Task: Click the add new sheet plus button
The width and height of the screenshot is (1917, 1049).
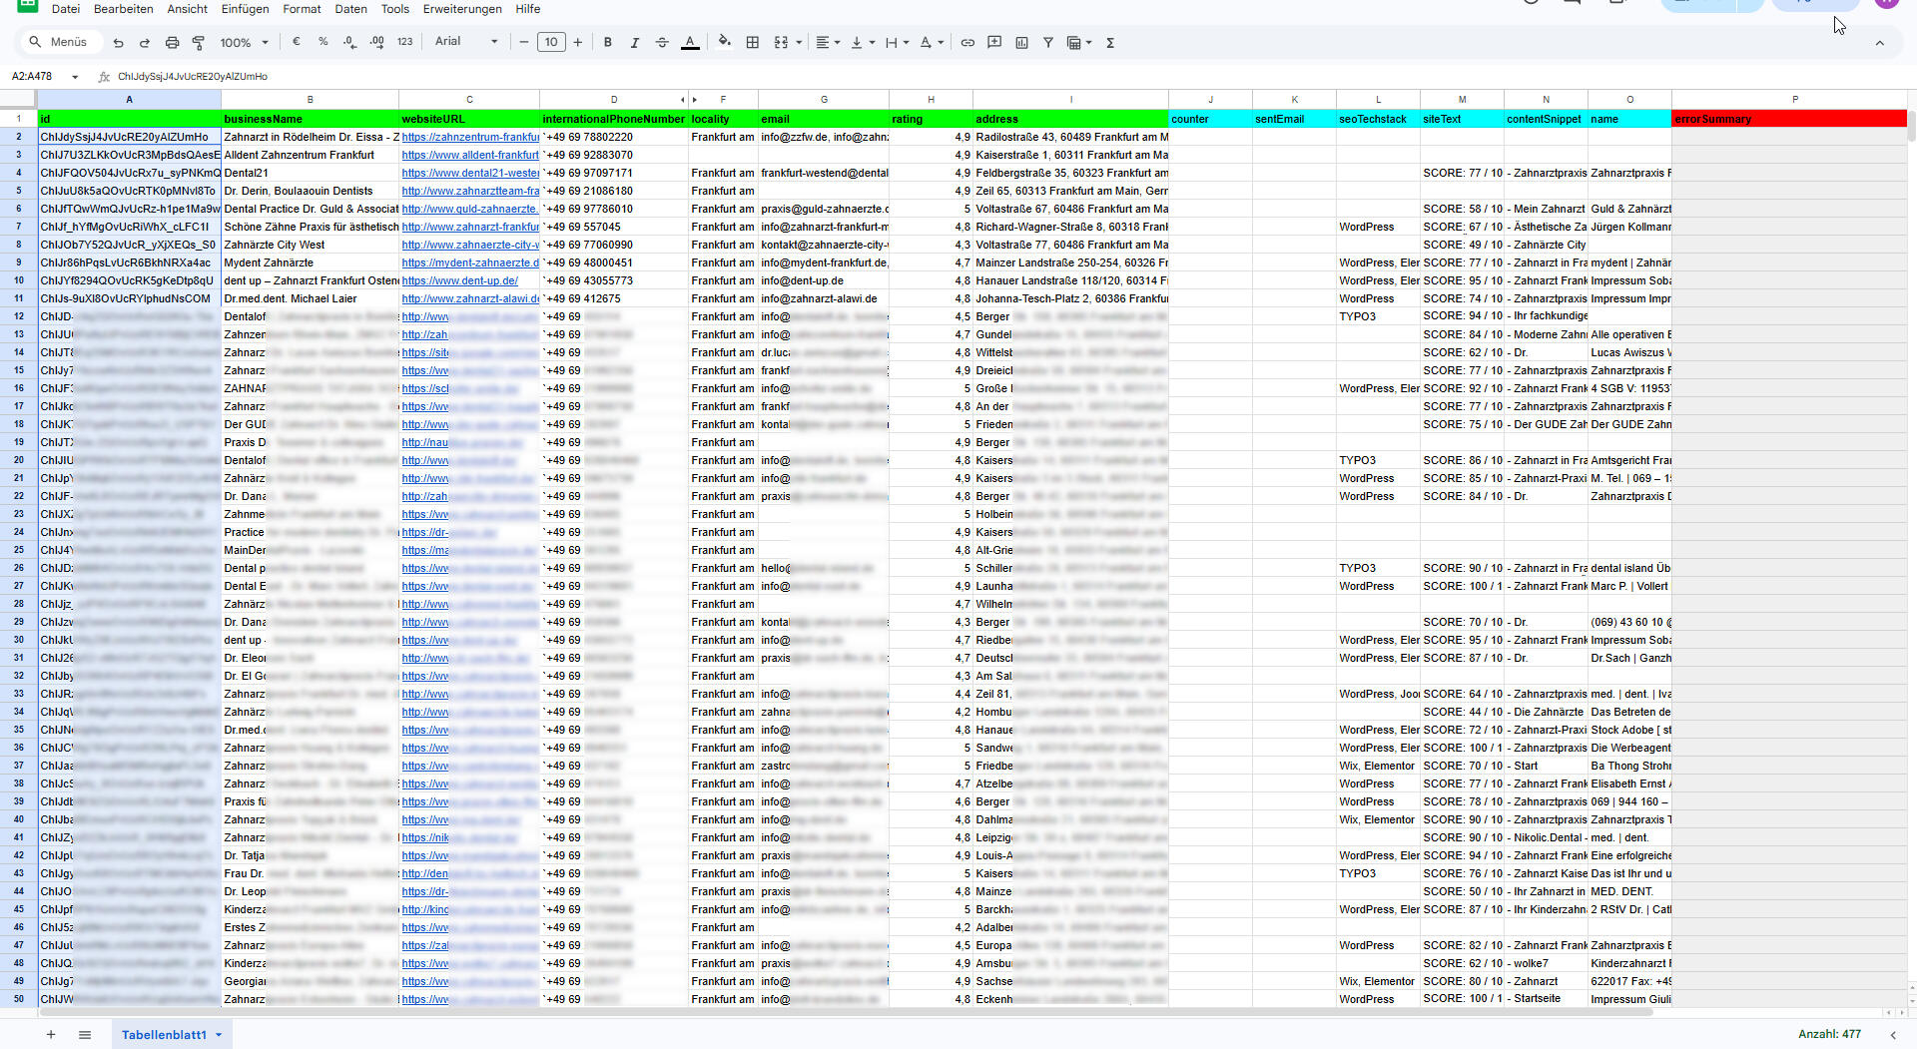Action: point(51,1035)
